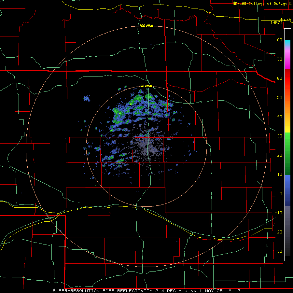293x293 pixels.
Task: Click the 50 NMI range ring label
Action: pyautogui.click(x=146, y=86)
